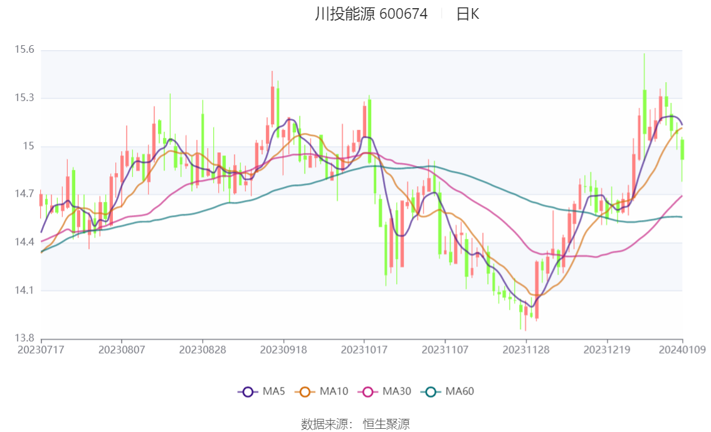This screenshot has width=711, height=432.
Task: Click x-axis date label 20231219
Action: [x=607, y=350]
